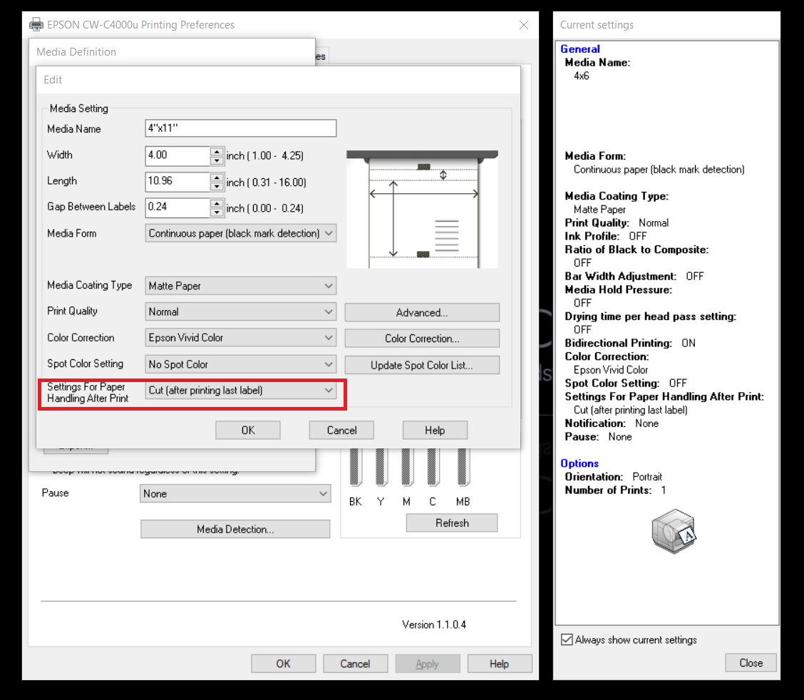Increase the Width value with up arrow
Viewport: 804px width, 700px height.
(217, 151)
